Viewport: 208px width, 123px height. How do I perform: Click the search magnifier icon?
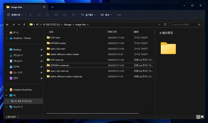point(199,25)
